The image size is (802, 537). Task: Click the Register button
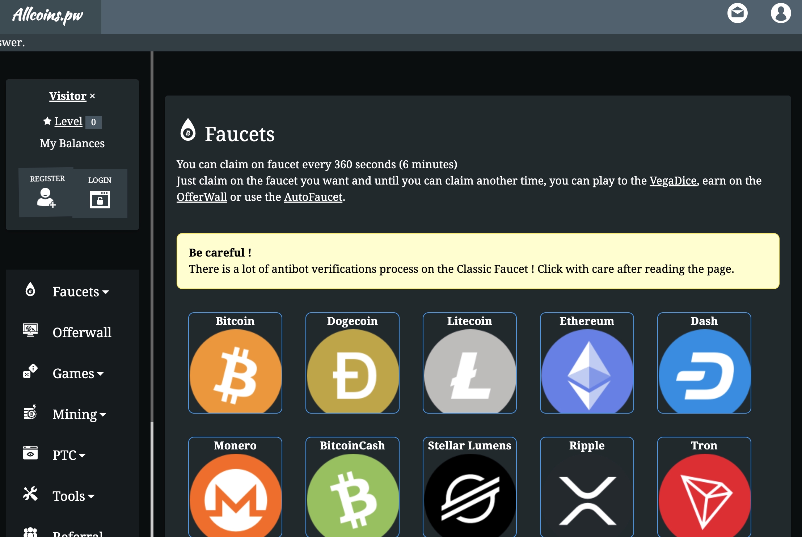(46, 192)
